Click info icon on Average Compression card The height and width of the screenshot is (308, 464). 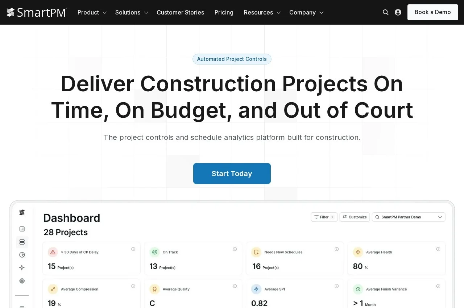(x=133, y=286)
